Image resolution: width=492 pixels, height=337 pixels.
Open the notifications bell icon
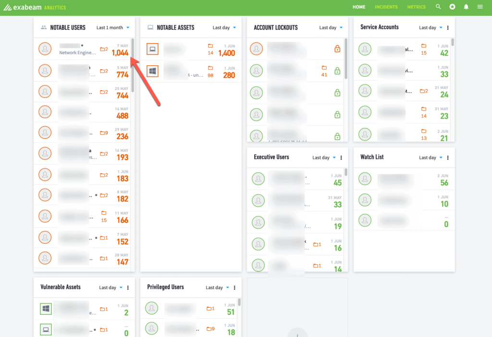pos(466,7)
